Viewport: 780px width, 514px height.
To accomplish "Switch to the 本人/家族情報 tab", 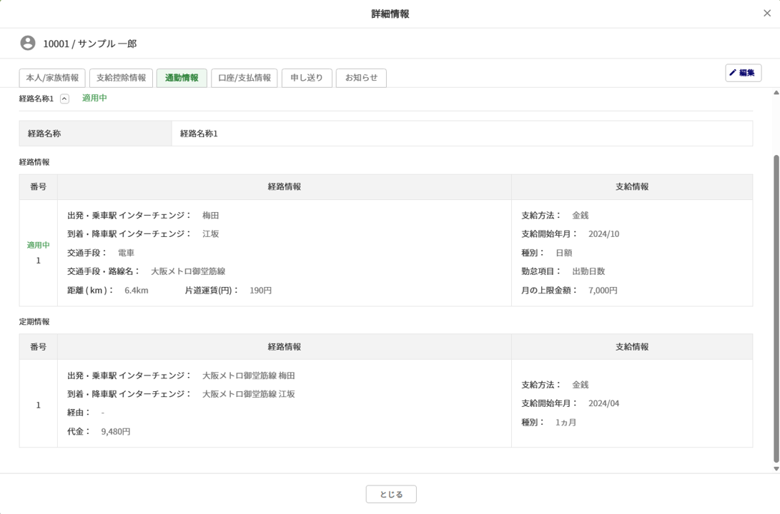I will click(52, 78).
